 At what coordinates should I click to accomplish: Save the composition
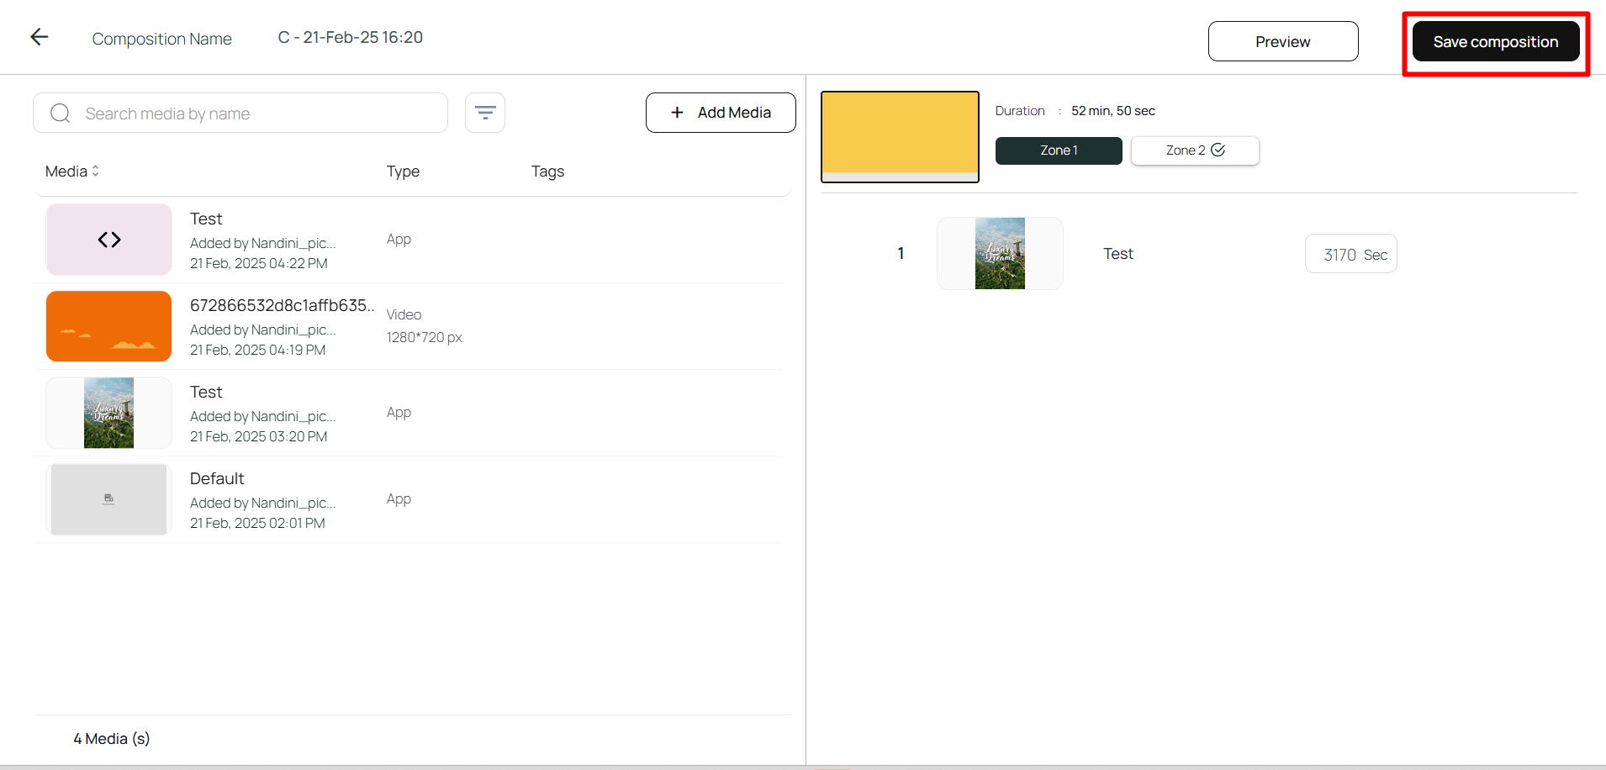tap(1495, 42)
